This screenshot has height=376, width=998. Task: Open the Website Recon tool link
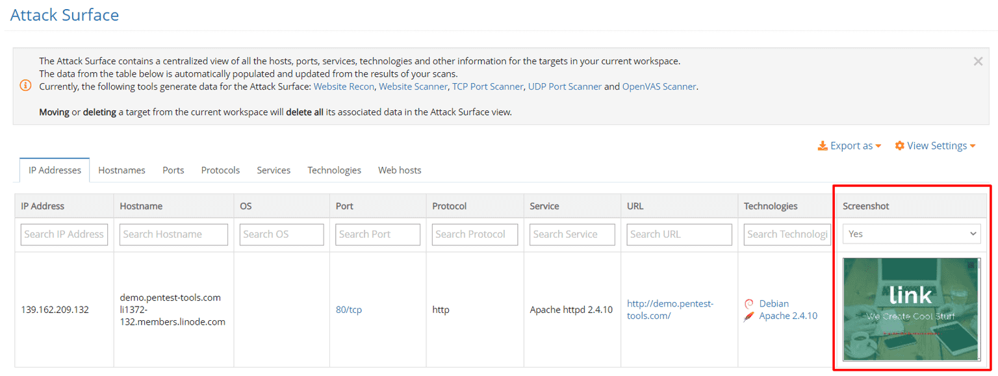pyautogui.click(x=344, y=86)
